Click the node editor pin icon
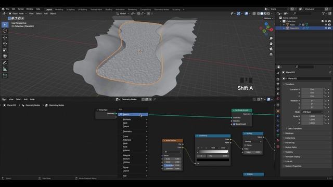 click(x=155, y=99)
